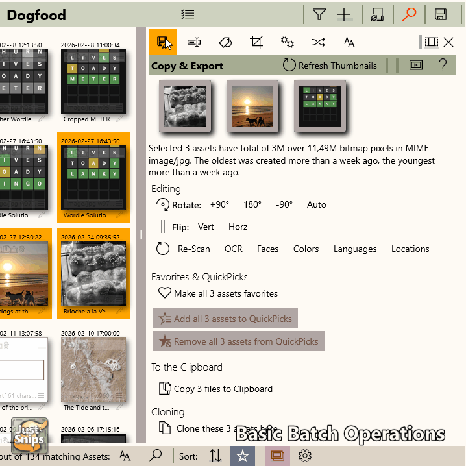Viewport: 466px width, 466px height.
Task: Switch to the crop tool tab
Action: [256, 42]
